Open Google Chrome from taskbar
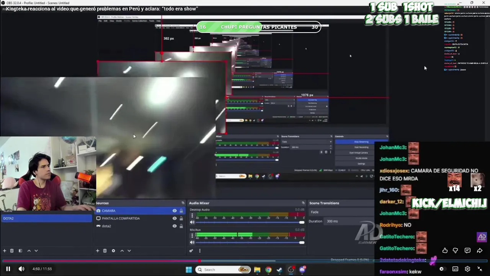Image resolution: width=490 pixels, height=276 pixels. (268, 269)
